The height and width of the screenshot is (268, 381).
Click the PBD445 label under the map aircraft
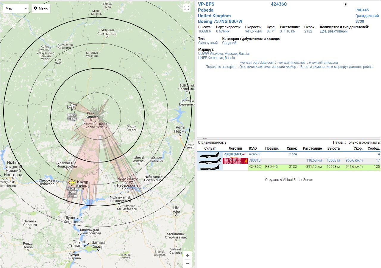72,189
